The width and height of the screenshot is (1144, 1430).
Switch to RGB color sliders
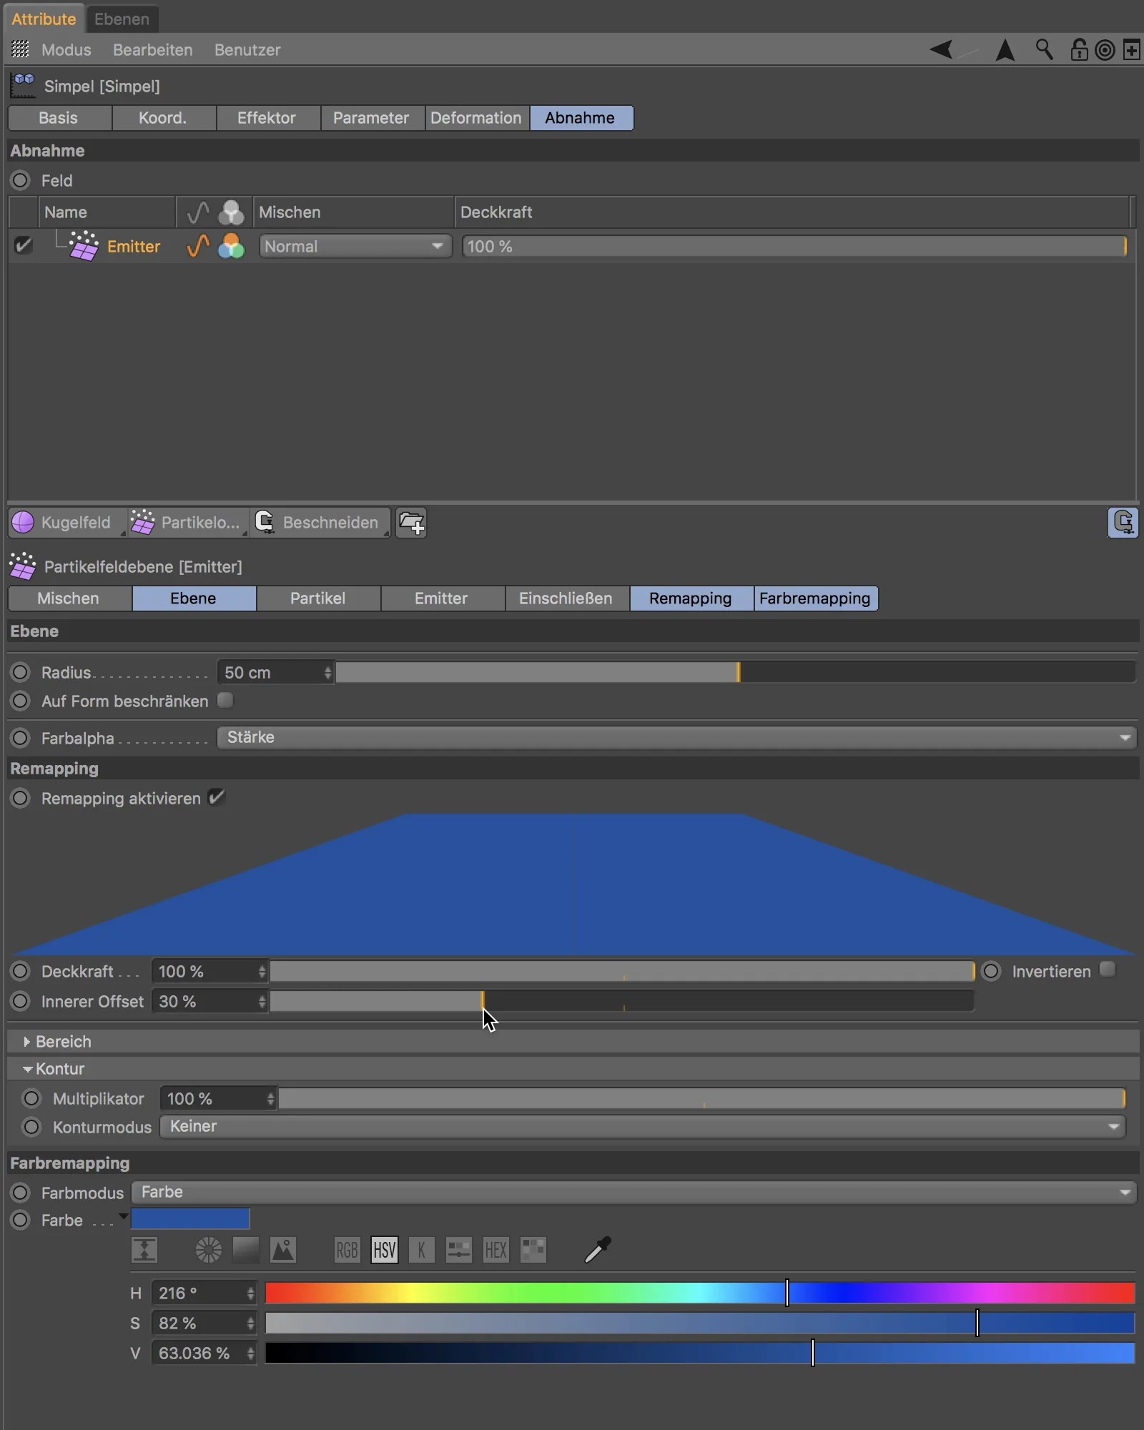pos(347,1250)
